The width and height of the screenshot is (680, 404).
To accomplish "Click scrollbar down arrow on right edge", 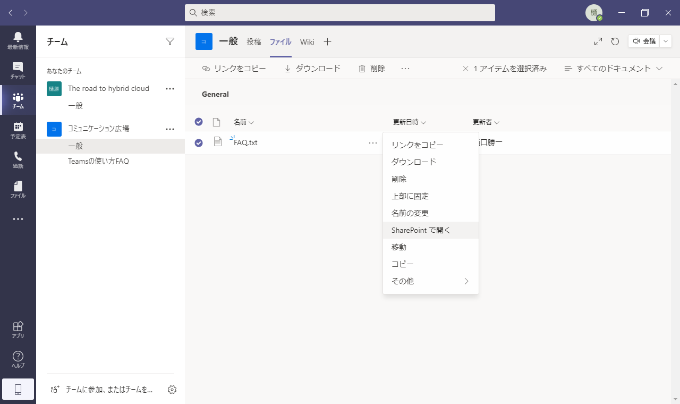I will point(675,399).
